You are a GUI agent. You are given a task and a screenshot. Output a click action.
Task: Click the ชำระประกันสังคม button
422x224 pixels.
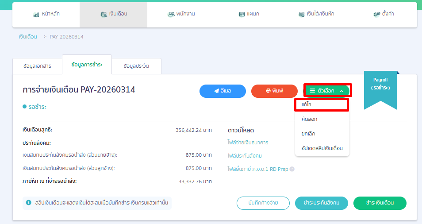point(322,203)
